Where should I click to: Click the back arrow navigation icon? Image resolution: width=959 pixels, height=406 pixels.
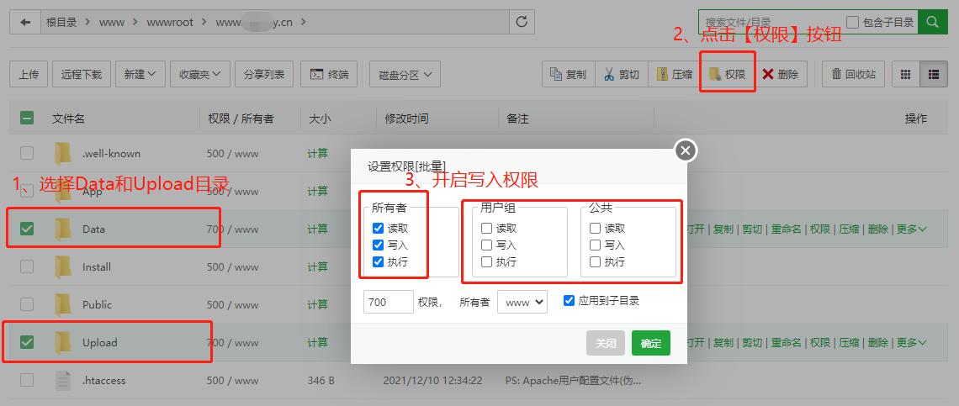pos(25,23)
